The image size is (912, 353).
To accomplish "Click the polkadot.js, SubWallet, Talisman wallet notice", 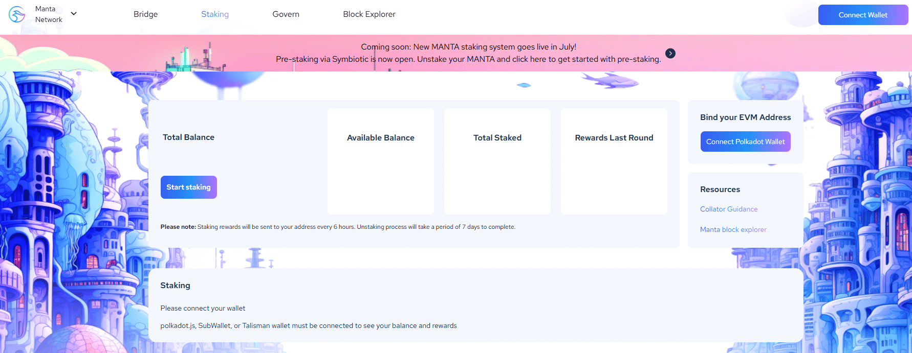I will click(309, 325).
